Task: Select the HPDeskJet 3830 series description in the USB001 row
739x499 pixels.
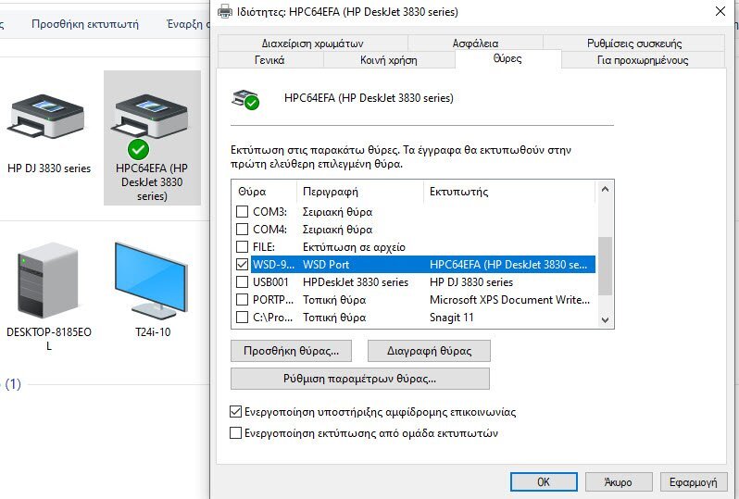Action: click(356, 282)
